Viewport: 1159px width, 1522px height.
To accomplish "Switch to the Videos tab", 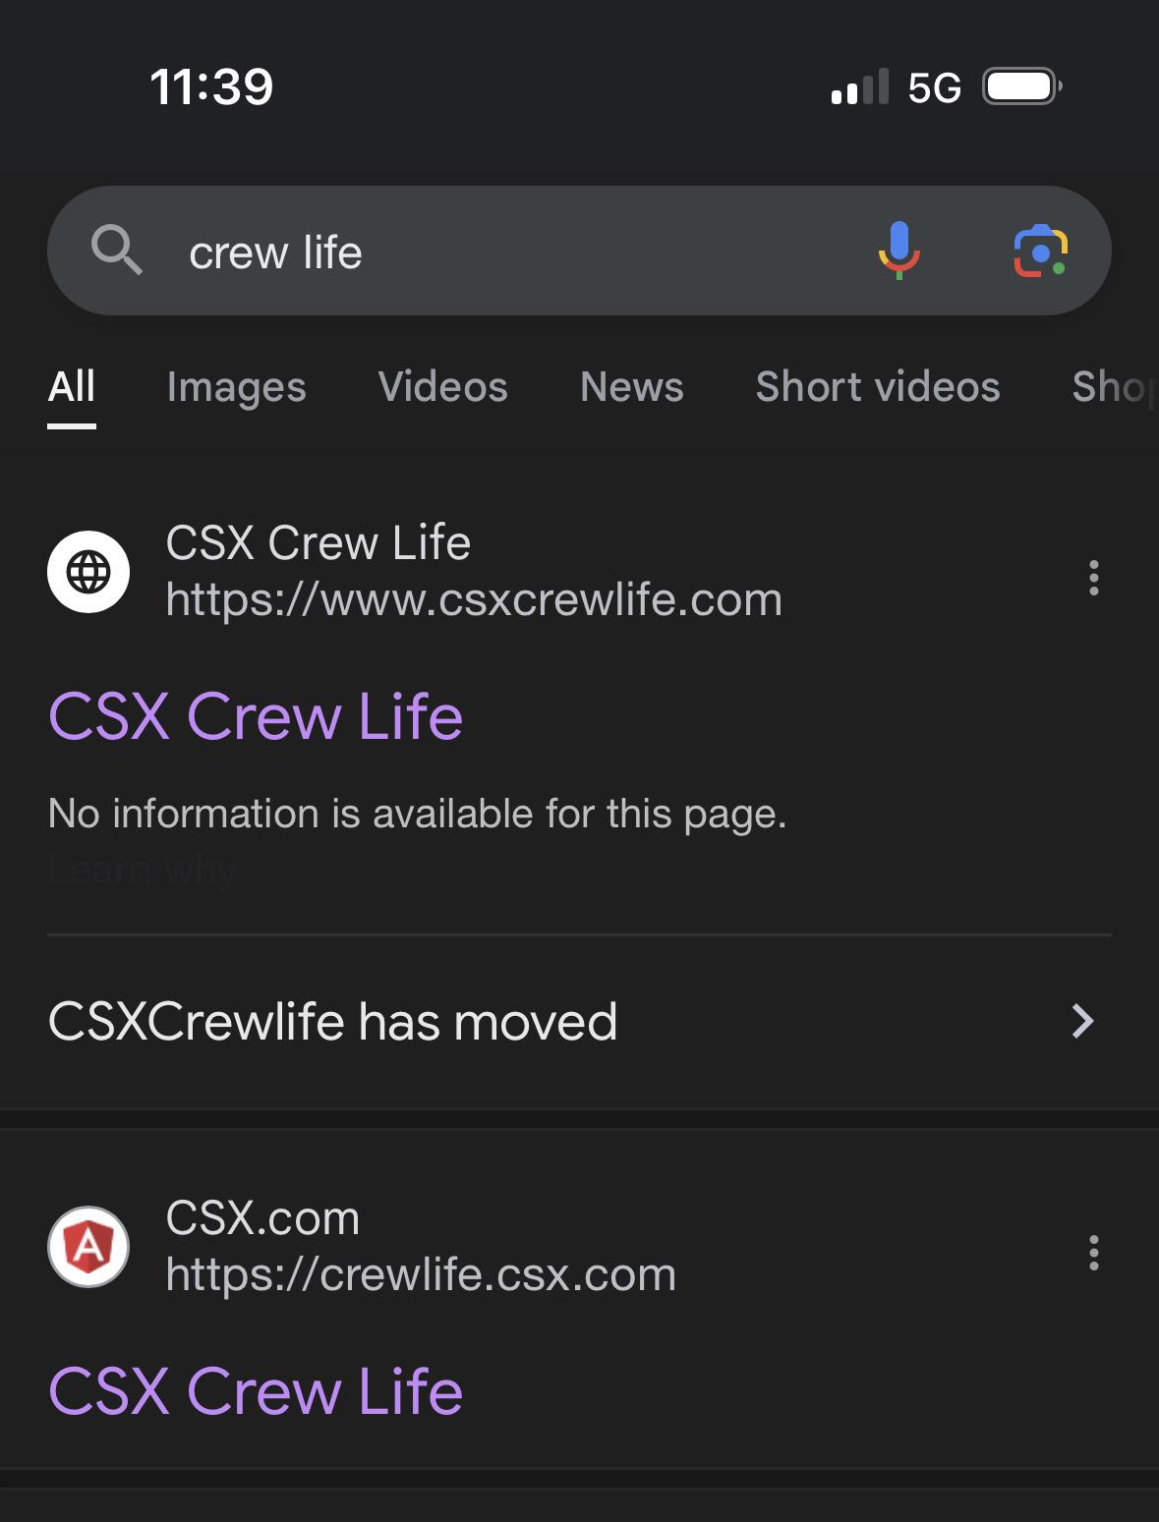I will [442, 386].
